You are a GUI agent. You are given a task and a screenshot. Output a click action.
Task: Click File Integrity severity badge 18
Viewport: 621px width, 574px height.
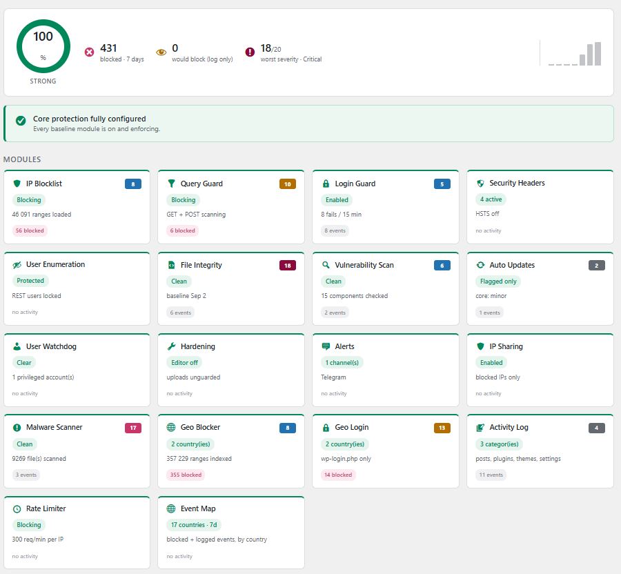(288, 265)
